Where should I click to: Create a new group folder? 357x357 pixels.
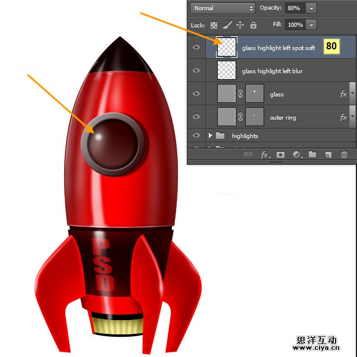(312, 154)
